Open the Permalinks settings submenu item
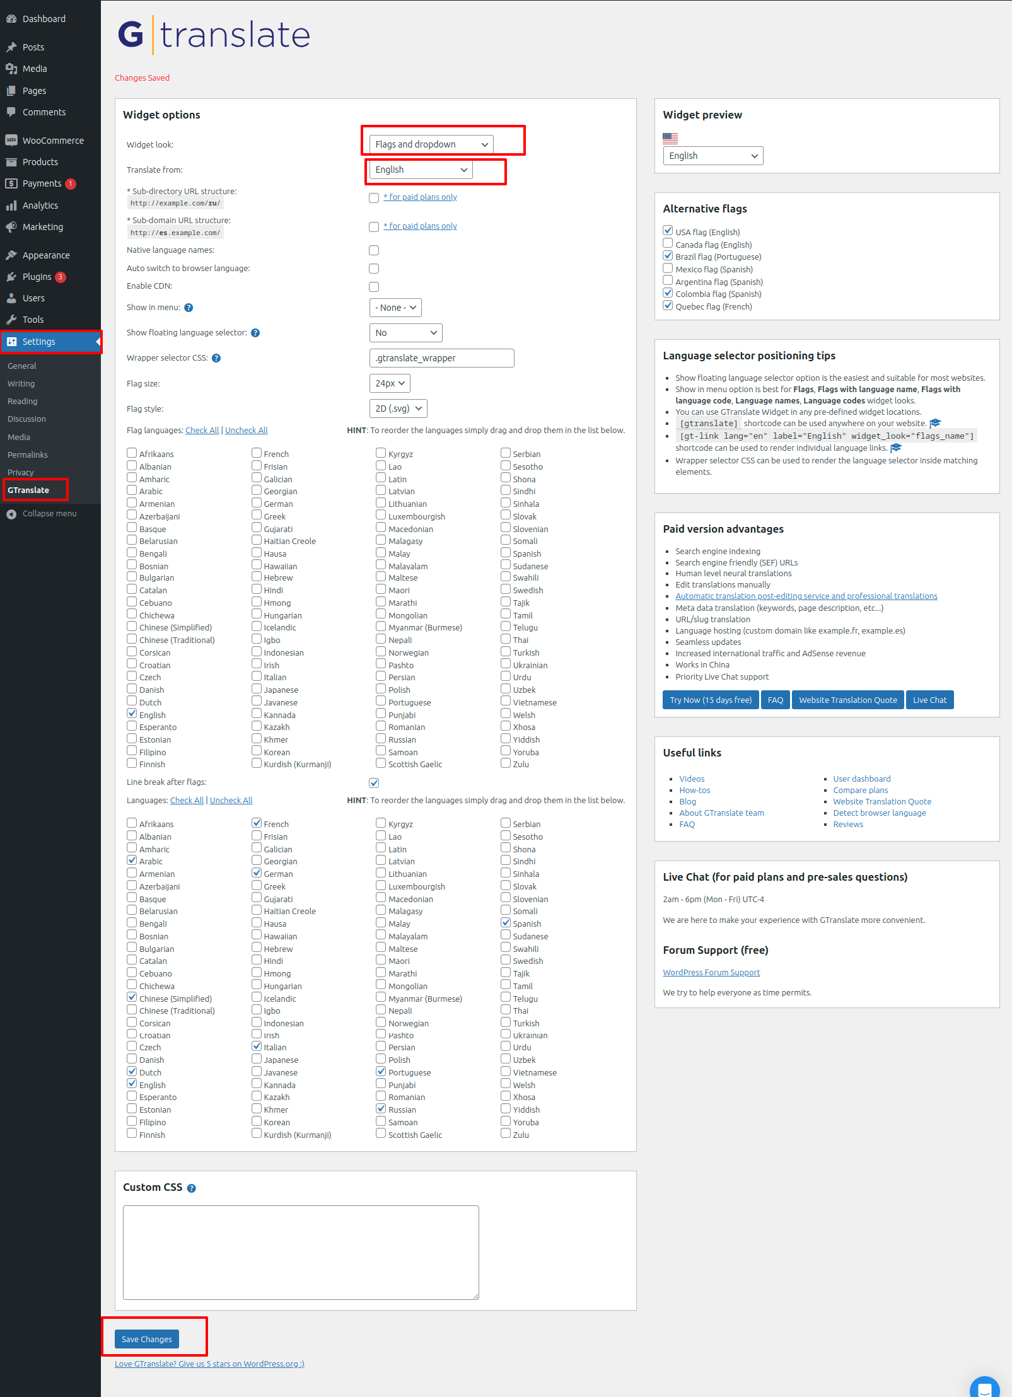This screenshot has height=1397, width=1012. 28,455
